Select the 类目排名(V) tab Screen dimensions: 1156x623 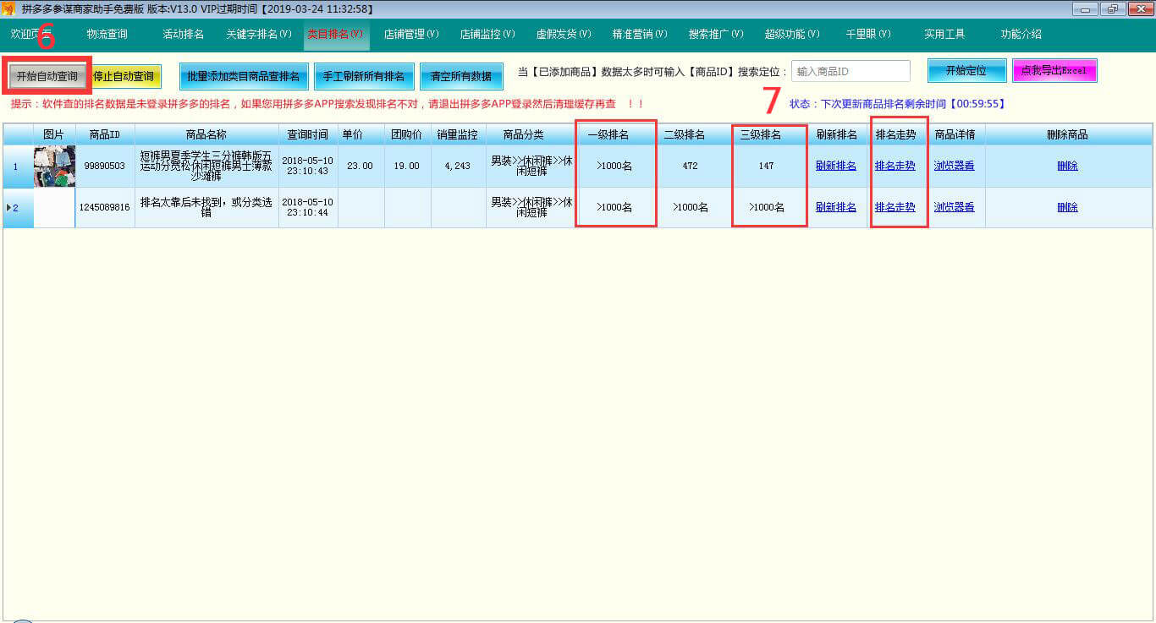coord(336,35)
